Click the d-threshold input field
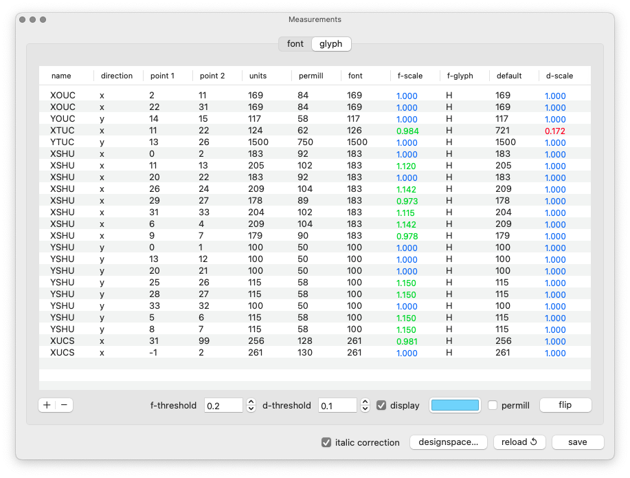The width and height of the screenshot is (630, 478). coord(337,405)
